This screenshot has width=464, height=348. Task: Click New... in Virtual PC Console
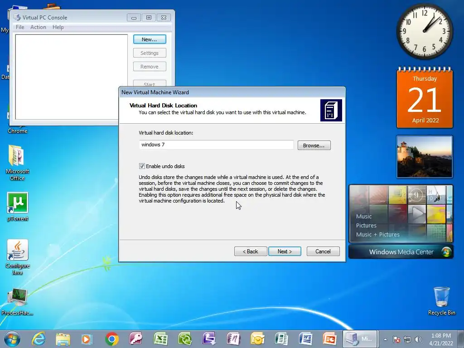tap(150, 39)
